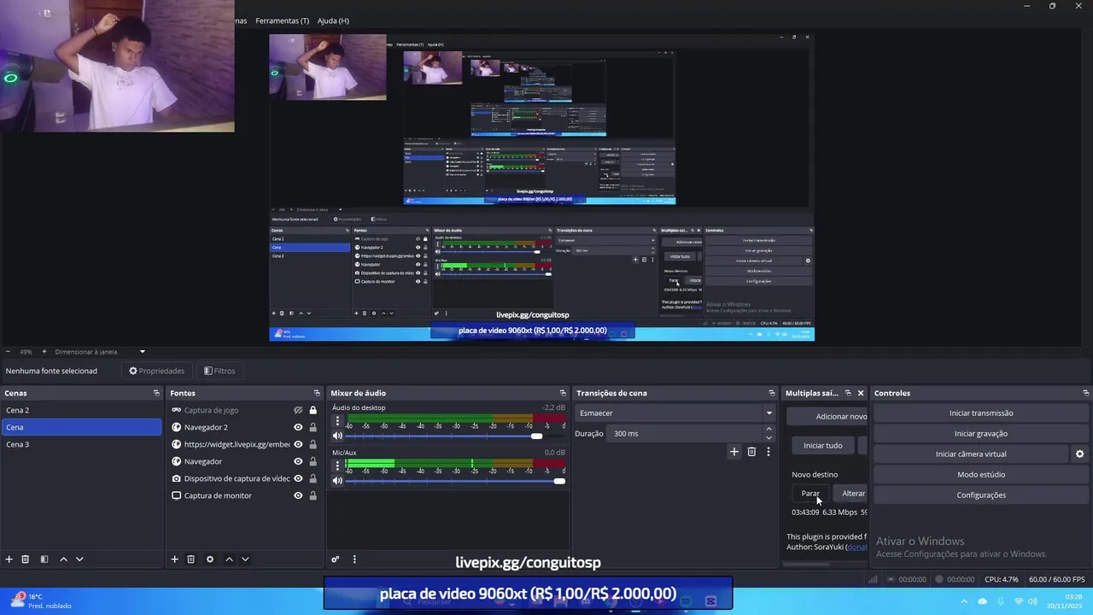Select scene Cena 3

tap(81, 444)
